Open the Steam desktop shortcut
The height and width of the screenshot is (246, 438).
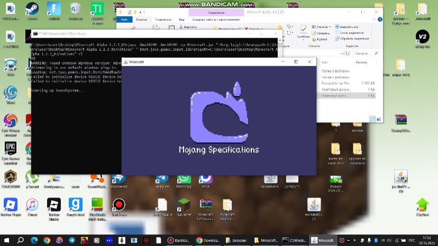32,9
